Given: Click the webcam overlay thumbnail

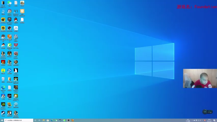Looking at the screenshot, I should (x=200, y=78).
